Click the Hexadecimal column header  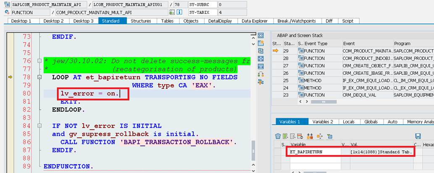[x=428, y=144]
